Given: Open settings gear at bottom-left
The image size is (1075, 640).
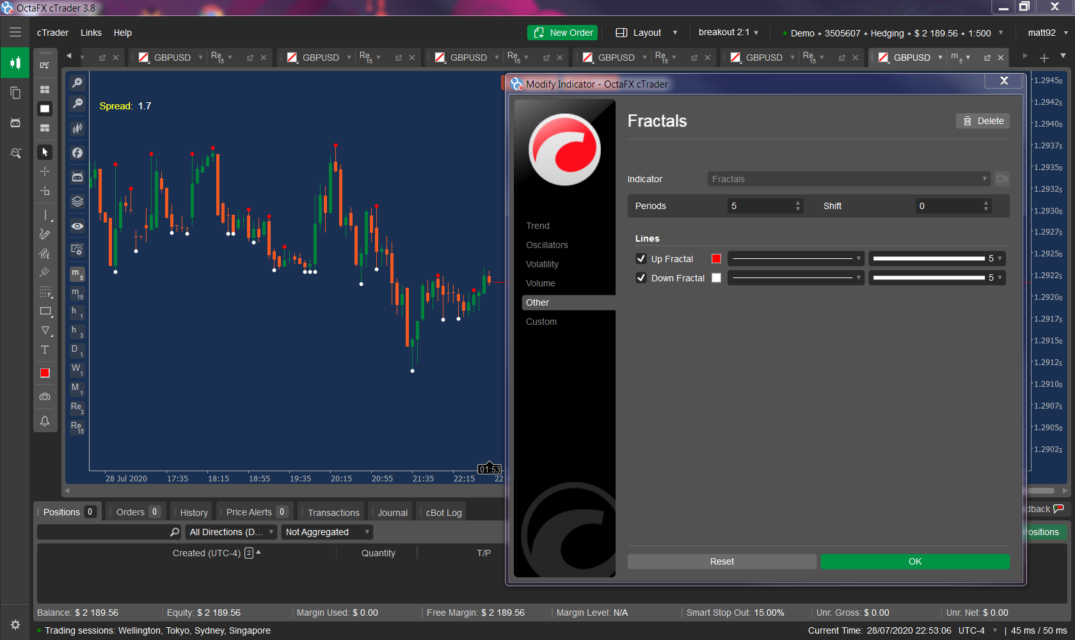Looking at the screenshot, I should point(15,625).
